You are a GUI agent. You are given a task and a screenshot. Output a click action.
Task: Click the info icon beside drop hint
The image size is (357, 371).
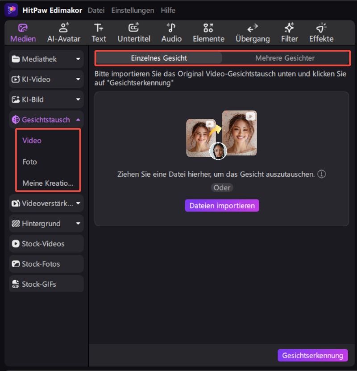click(321, 174)
